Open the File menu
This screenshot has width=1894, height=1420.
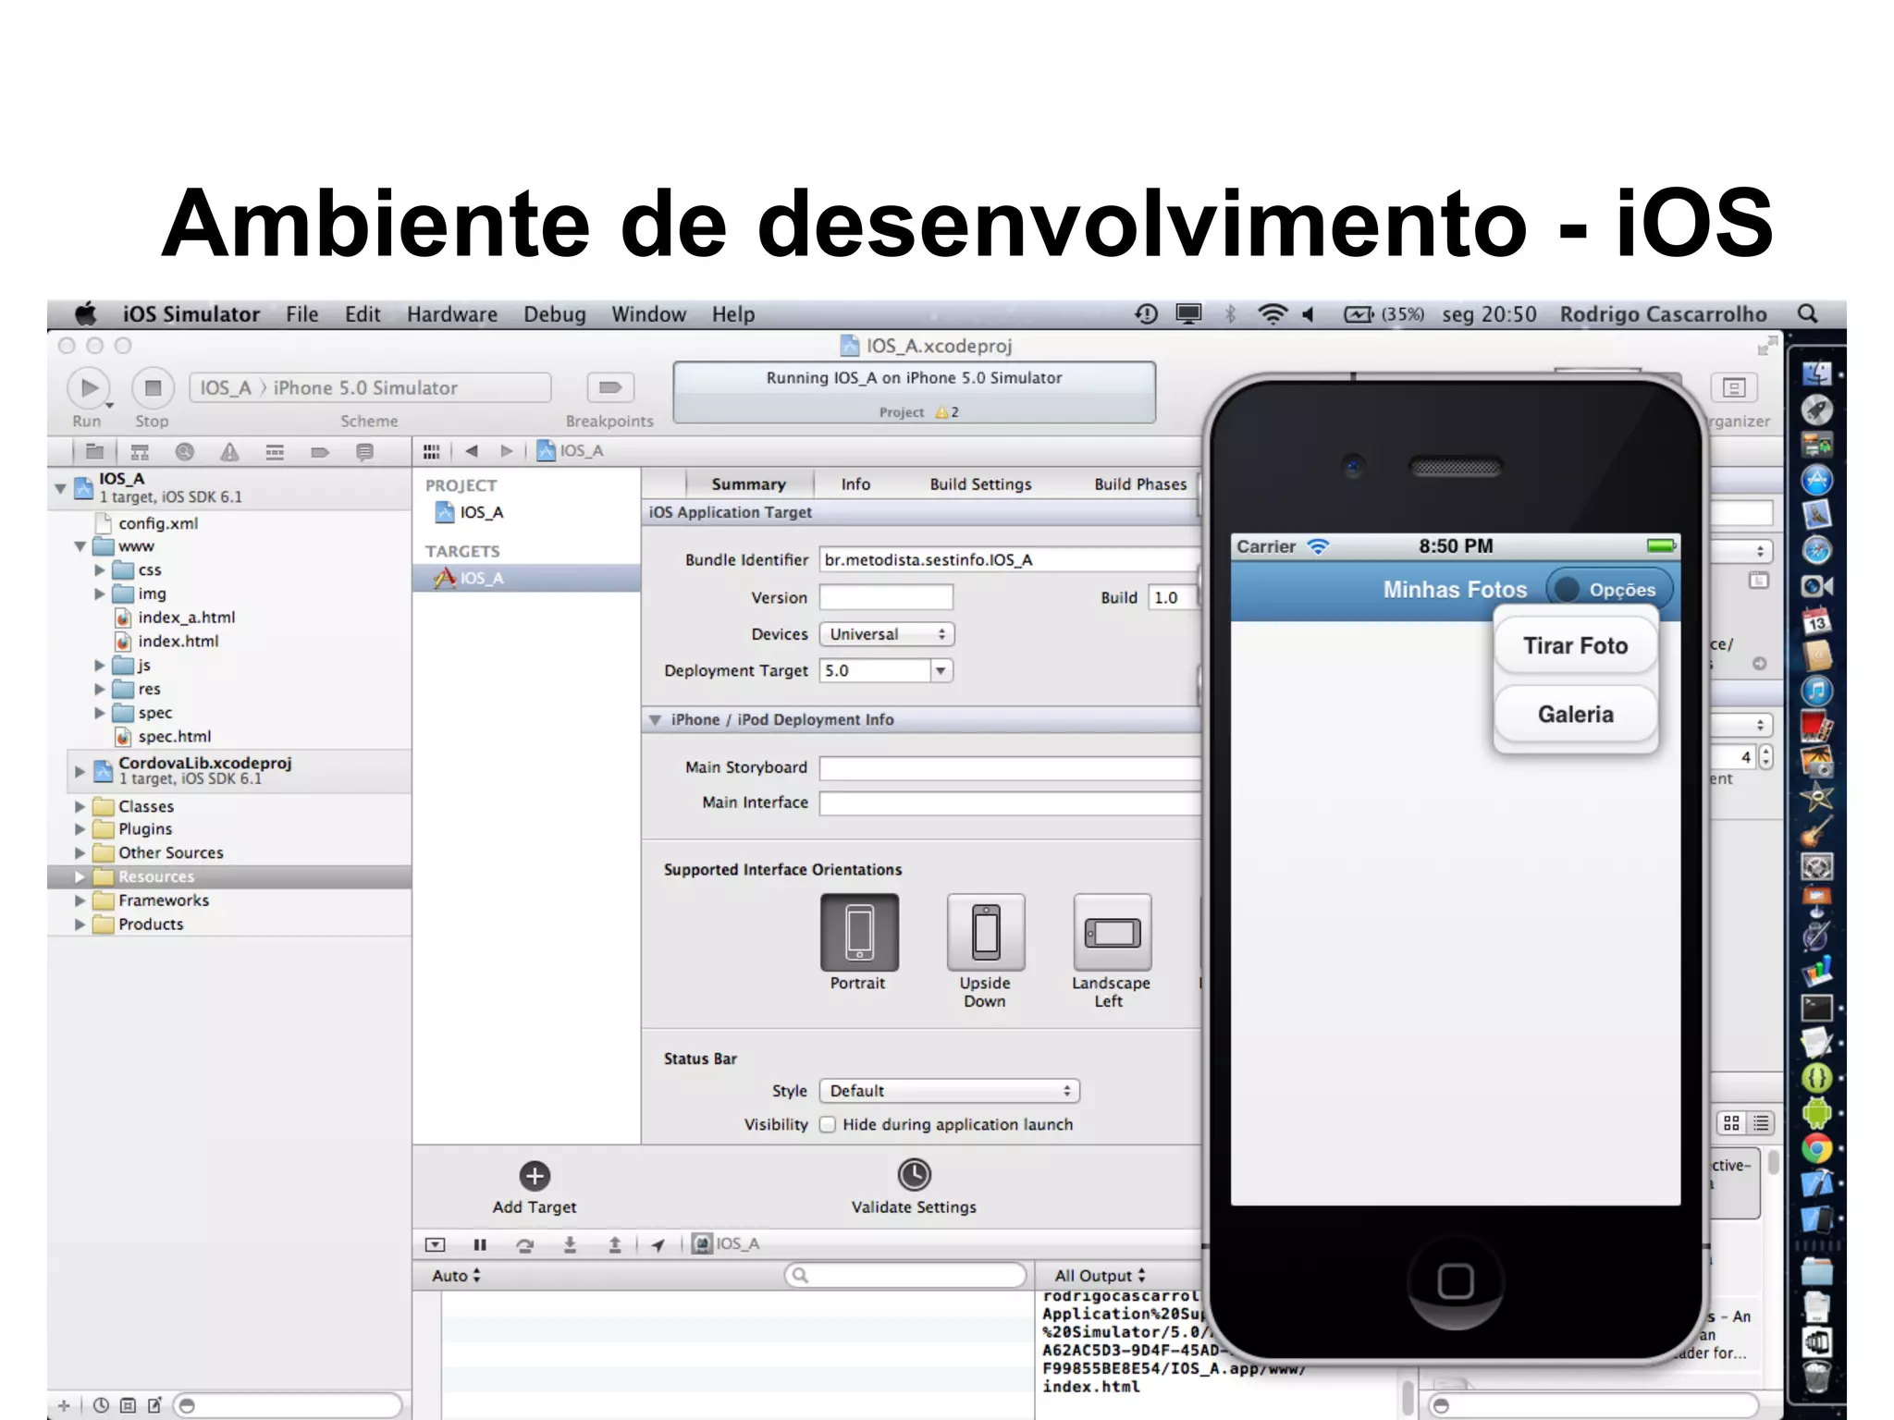point(301,314)
